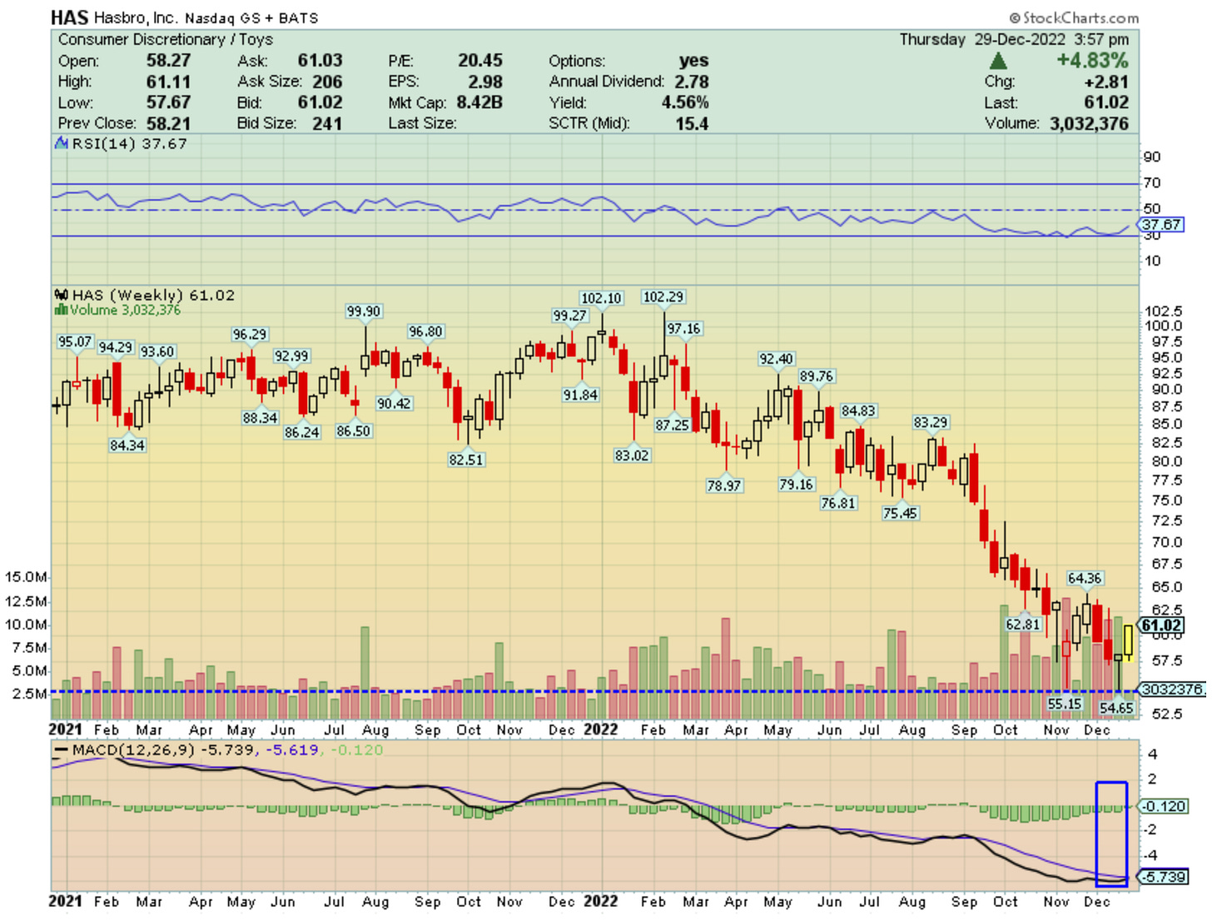The width and height of the screenshot is (1212, 921).
Task: Click the +4.83% percent change value
Action: click(1092, 61)
